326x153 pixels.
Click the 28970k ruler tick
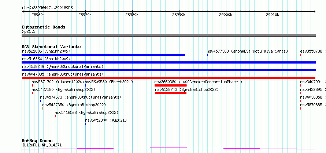[x=86, y=15]
